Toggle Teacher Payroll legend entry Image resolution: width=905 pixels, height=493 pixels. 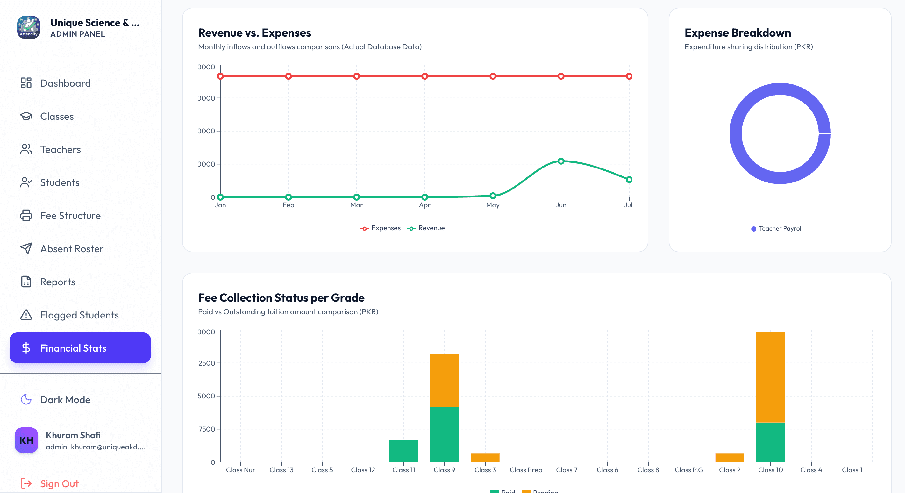(x=776, y=229)
